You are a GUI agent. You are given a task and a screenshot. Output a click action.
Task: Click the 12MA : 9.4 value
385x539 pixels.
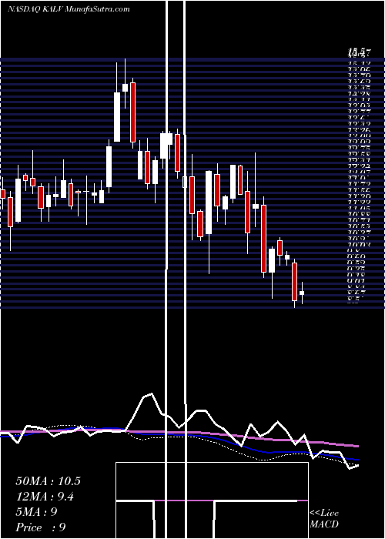(45, 497)
